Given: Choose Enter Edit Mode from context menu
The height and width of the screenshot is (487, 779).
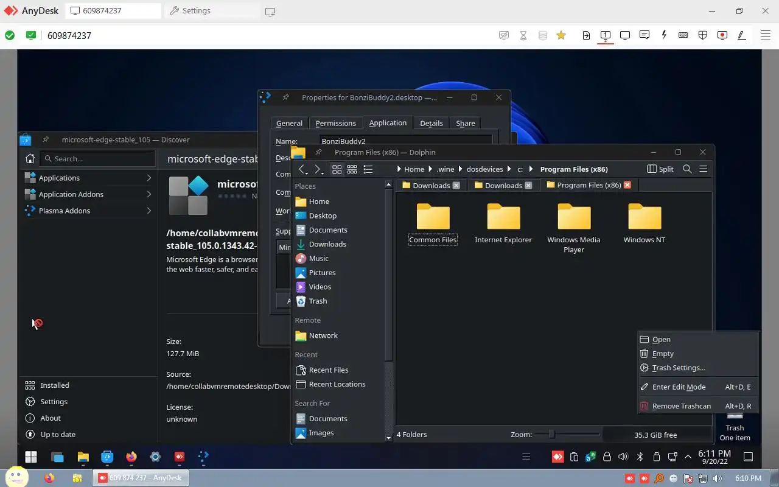Looking at the screenshot, I should pos(698,387).
